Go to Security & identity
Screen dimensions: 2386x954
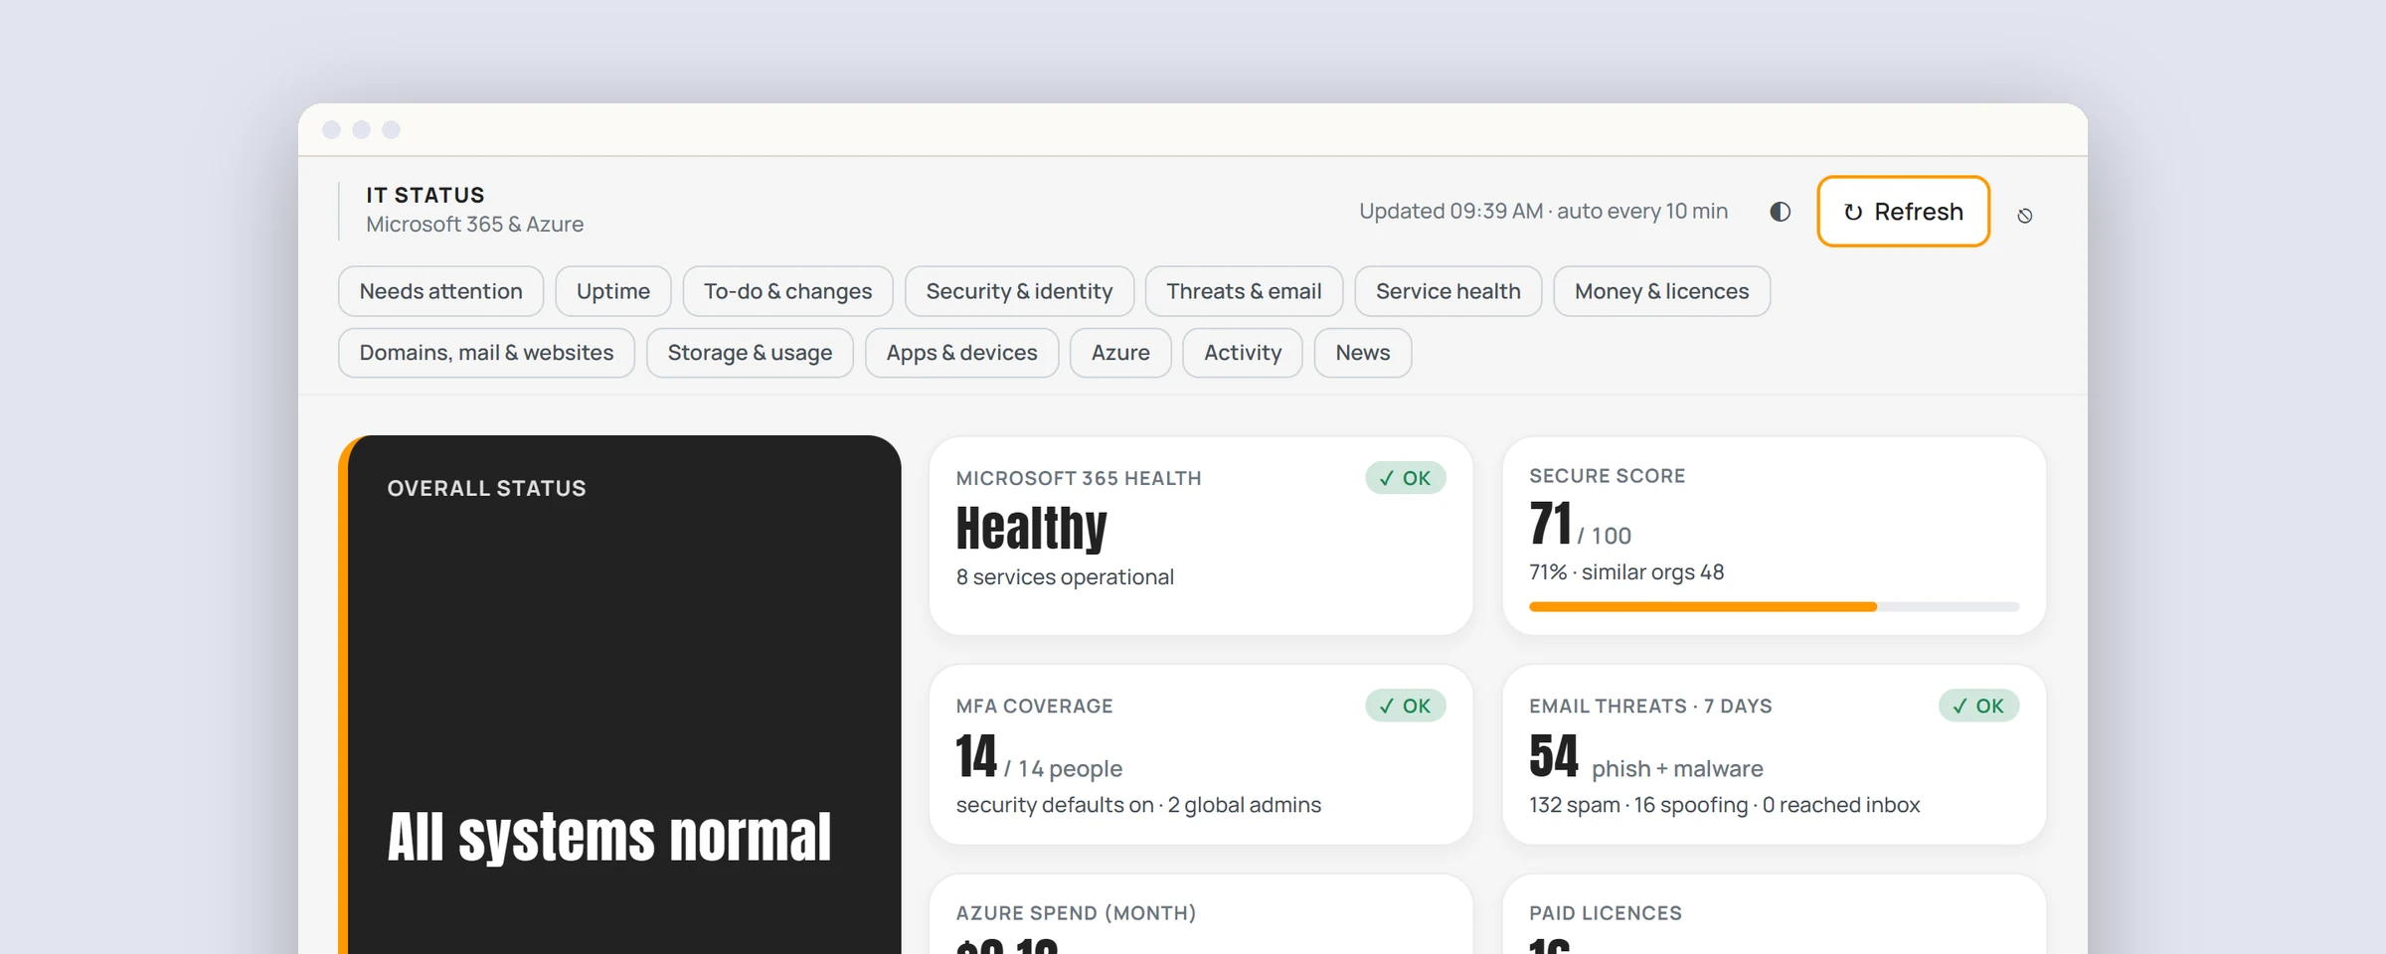click(x=1019, y=291)
